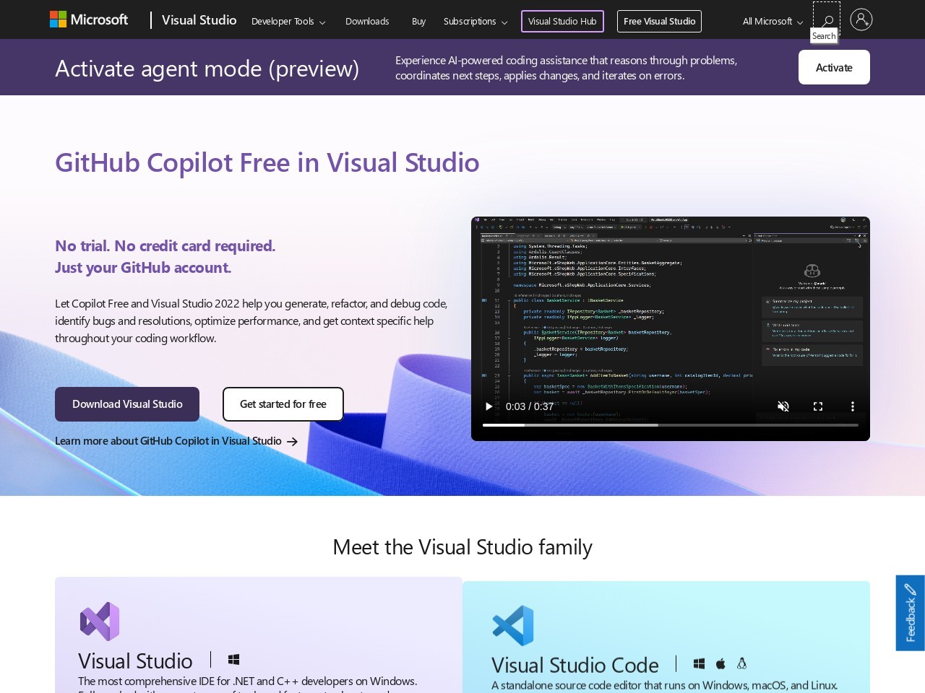Screen dimensions: 925x693
Task: Click the Visual Studio Code blue logo icon
Action: [513, 625]
